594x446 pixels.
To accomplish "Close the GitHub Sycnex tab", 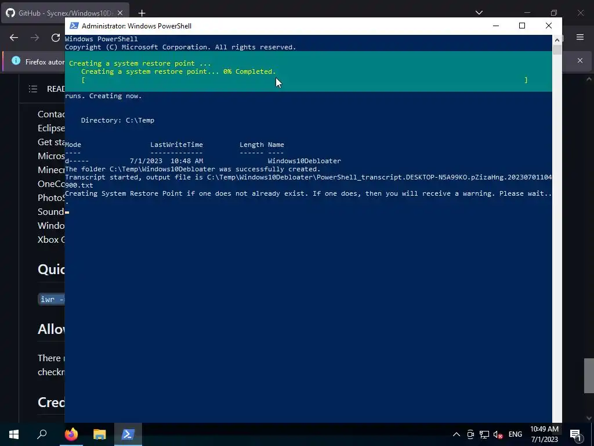I will [x=120, y=13].
